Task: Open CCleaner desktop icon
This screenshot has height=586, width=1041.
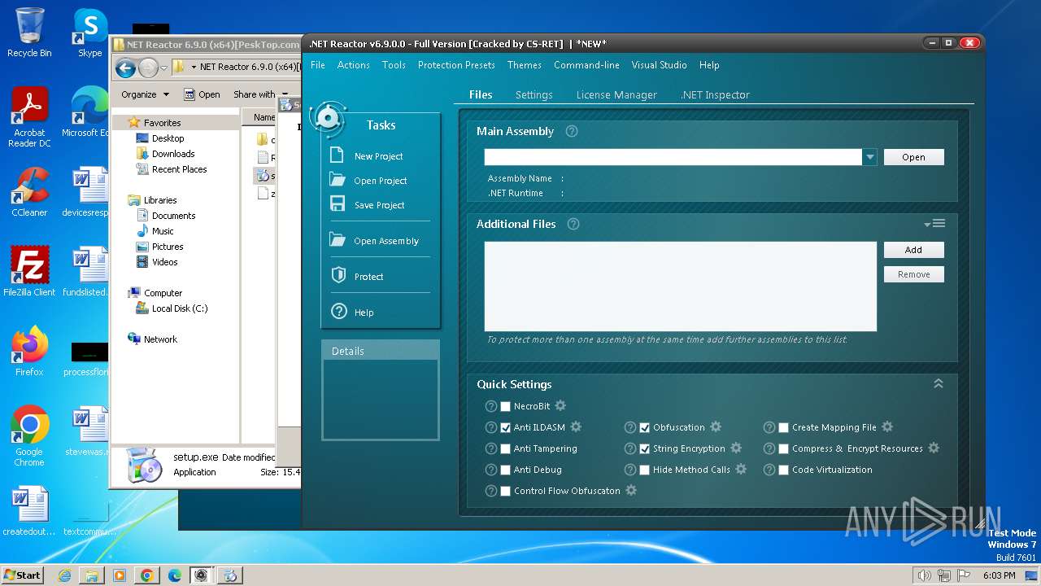Action: coord(29,192)
